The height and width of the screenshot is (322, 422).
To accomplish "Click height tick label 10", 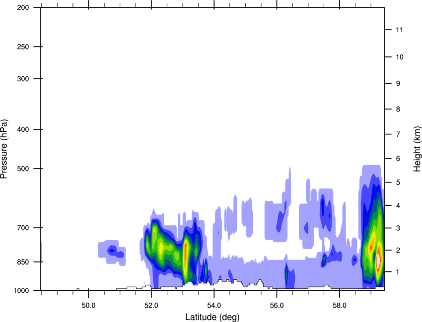I will 400,57.
